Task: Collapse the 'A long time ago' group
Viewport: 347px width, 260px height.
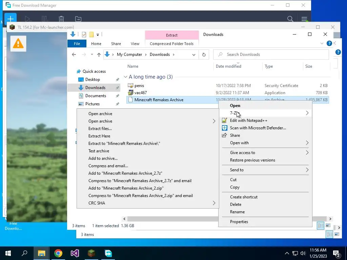Action: point(125,77)
